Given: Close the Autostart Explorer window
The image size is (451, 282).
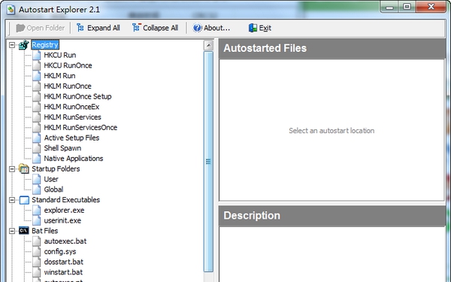Looking at the screenshot, I should click(431, 7).
